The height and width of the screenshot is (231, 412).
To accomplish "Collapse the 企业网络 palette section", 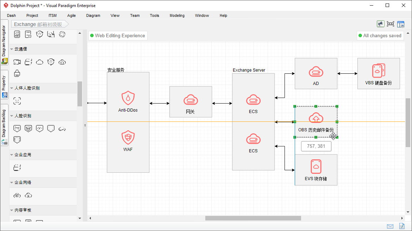I will click(x=12, y=183).
